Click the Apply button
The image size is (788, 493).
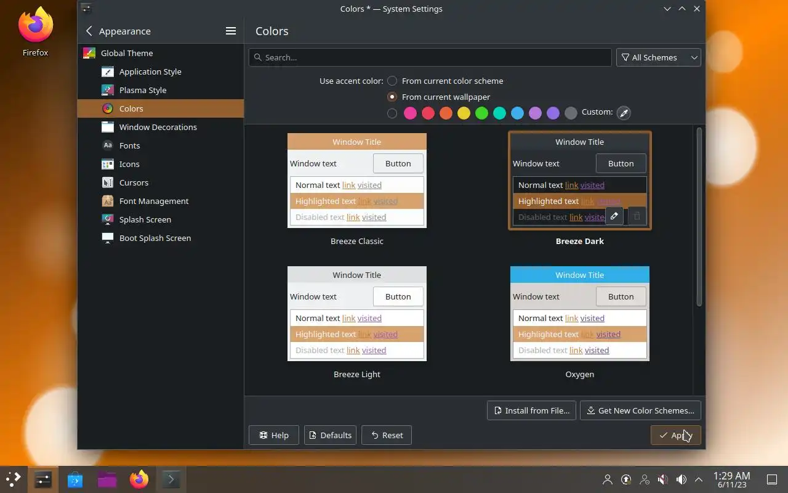click(x=676, y=435)
